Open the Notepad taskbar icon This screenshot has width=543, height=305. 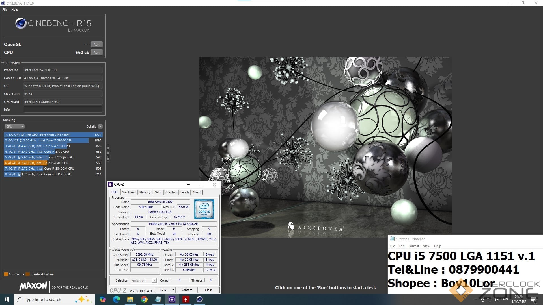(158, 299)
